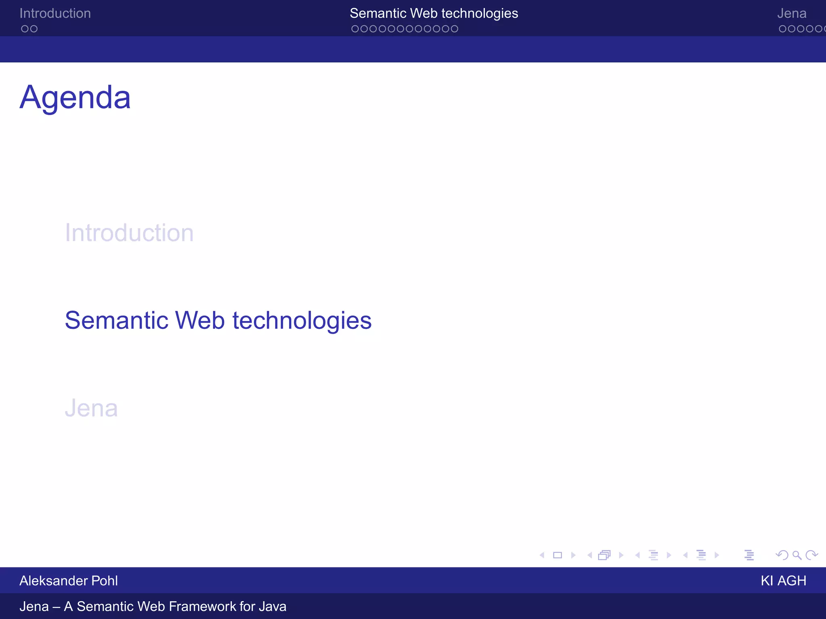Click the stacked frames icon
Image resolution: width=826 pixels, height=619 pixels.
(605, 555)
